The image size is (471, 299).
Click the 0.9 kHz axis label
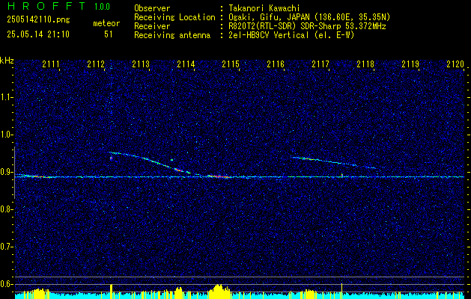tap(7, 172)
